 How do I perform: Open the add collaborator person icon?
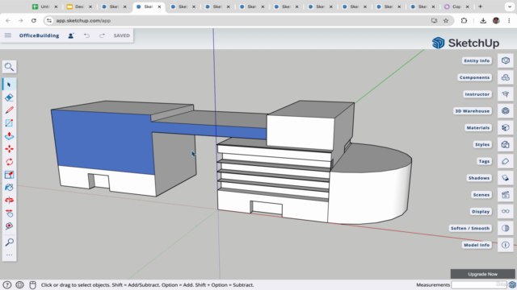pyautogui.click(x=71, y=35)
